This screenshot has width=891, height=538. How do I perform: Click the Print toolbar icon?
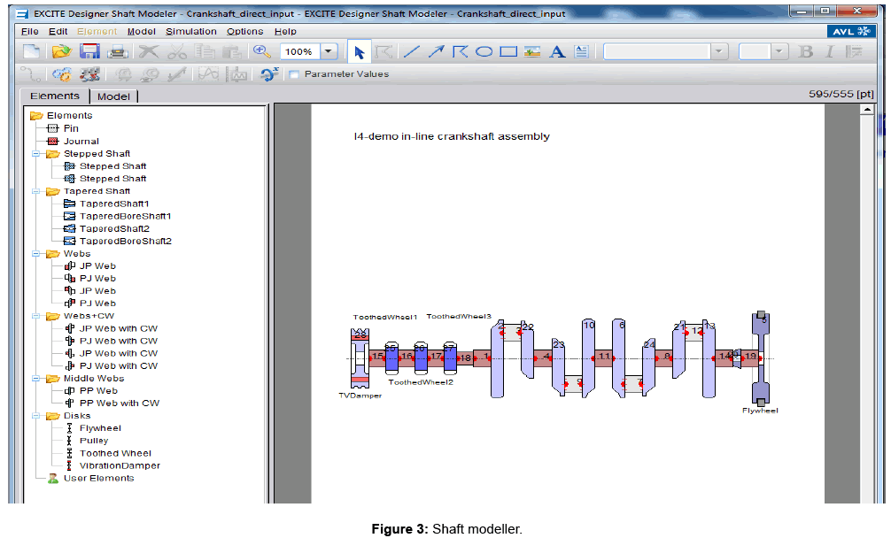click(x=117, y=51)
